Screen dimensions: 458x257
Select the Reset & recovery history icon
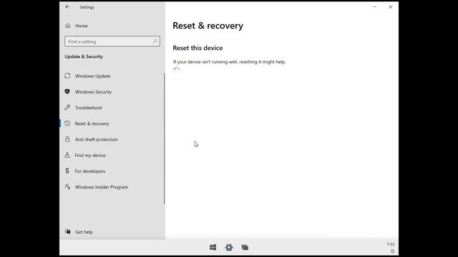[67, 124]
